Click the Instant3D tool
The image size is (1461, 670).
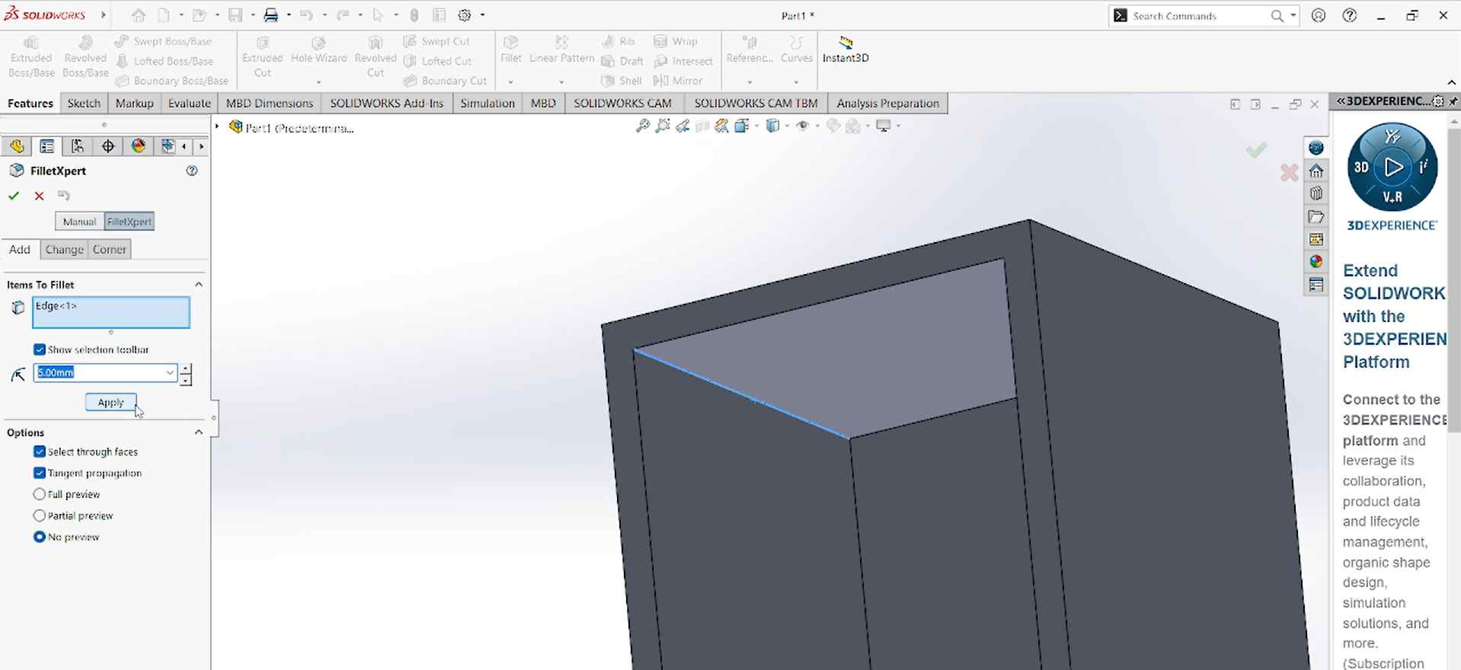pyautogui.click(x=846, y=49)
